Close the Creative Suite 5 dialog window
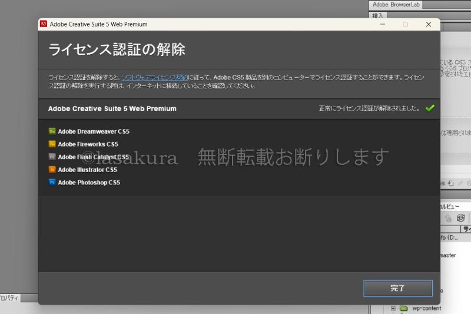This screenshot has width=471, height=314. point(429,24)
